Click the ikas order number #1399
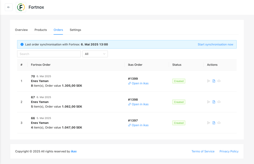Image resolution: width=254 pixels, height=164 pixels. (x=133, y=78)
